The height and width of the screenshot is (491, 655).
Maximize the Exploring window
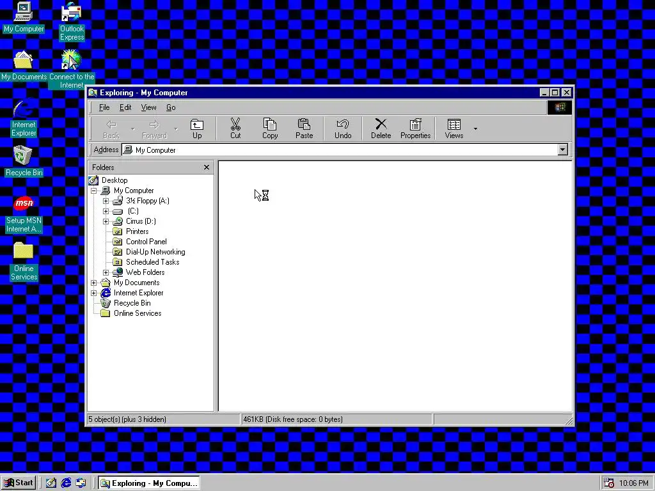coord(555,93)
